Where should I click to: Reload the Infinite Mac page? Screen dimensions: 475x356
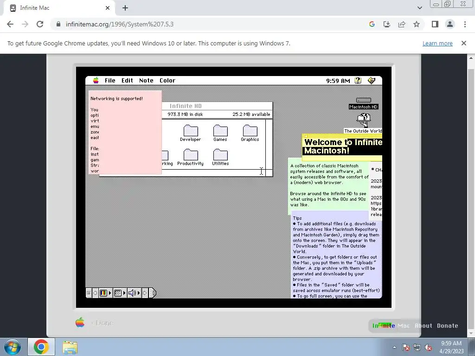coord(40,24)
